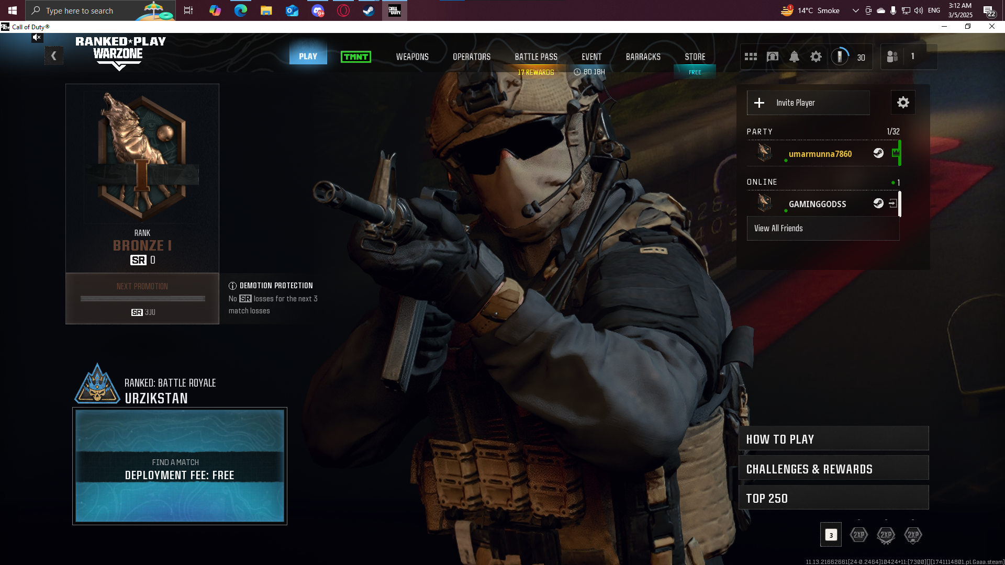The height and width of the screenshot is (565, 1005).
Task: Click the Next Promotion progress bar
Action: click(x=142, y=299)
